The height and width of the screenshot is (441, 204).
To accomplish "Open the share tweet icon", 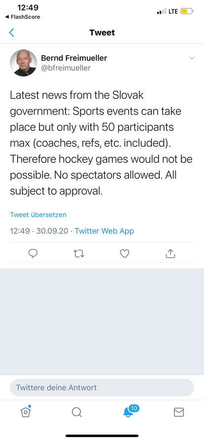I will coord(170,253).
